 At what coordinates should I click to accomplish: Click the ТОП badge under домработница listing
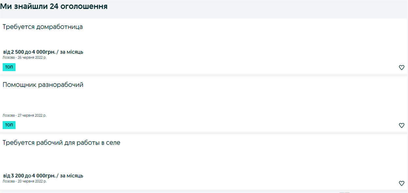click(9, 67)
